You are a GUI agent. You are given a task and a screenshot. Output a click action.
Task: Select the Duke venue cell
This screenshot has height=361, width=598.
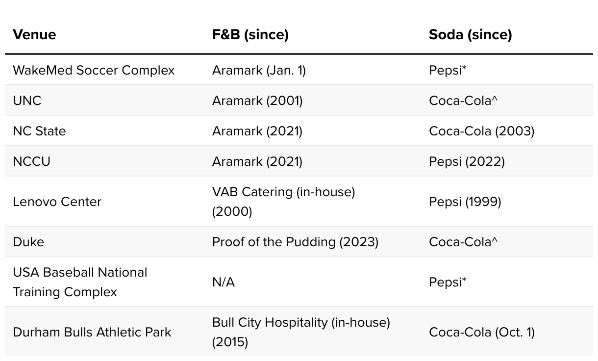pos(28,242)
